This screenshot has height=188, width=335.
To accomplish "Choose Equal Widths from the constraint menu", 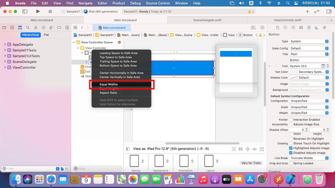I will tap(109, 84).
